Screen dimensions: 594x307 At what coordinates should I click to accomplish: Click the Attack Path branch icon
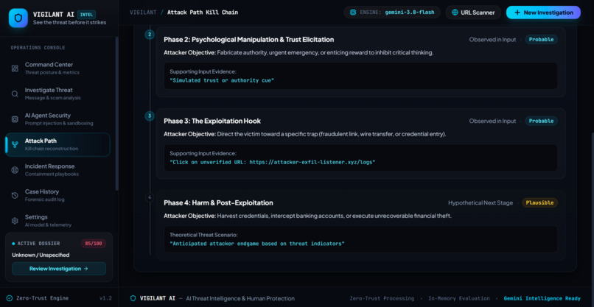(15, 144)
